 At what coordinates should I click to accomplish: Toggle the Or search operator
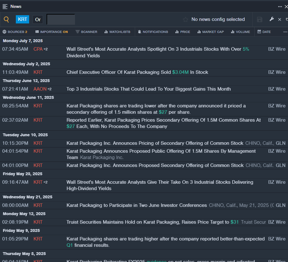click(38, 20)
